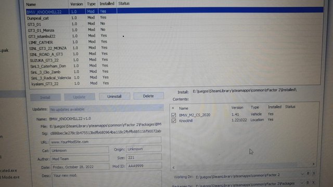Click the Cat input field
The width and height of the screenshot is (333, 187).
(80, 150)
